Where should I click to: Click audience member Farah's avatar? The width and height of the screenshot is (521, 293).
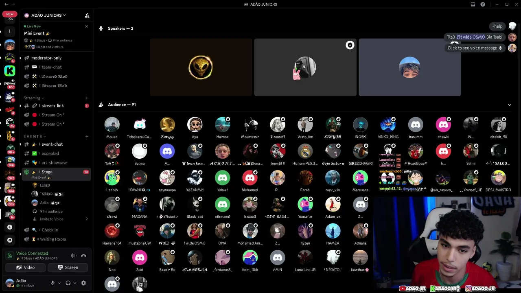(305, 178)
